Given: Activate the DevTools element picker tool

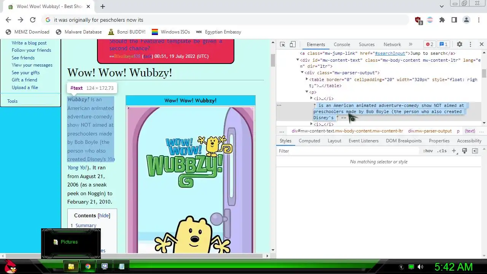Looking at the screenshot, I should (282, 45).
